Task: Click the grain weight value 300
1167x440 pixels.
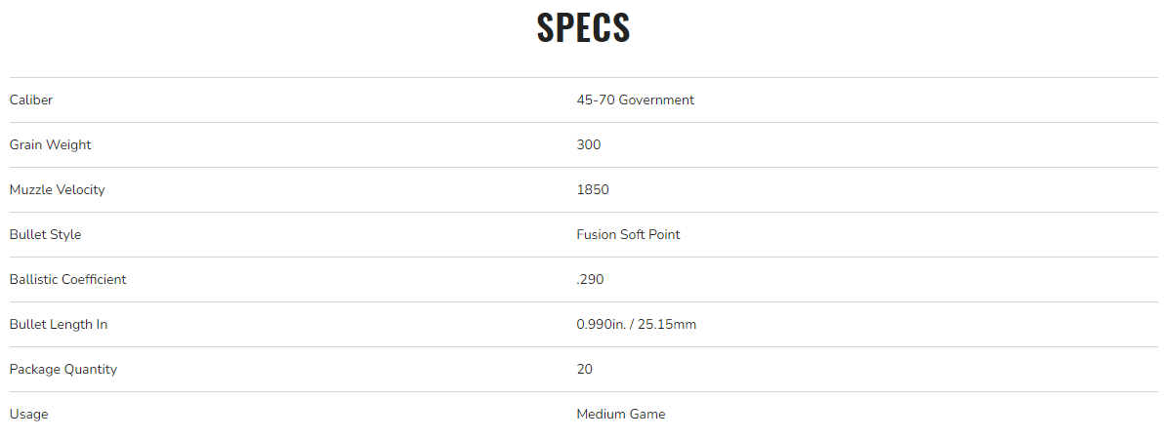Action: (589, 144)
